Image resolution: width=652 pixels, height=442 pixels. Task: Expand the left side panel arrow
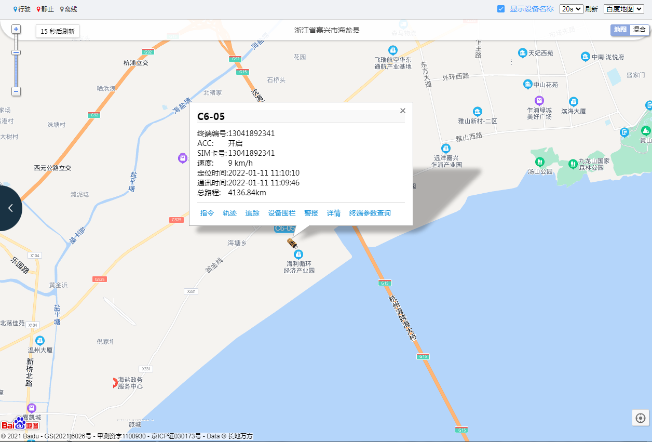click(x=10, y=208)
